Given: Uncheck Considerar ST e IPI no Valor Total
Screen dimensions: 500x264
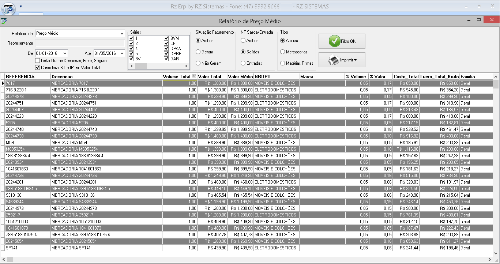Looking at the screenshot, I should 37,68.
